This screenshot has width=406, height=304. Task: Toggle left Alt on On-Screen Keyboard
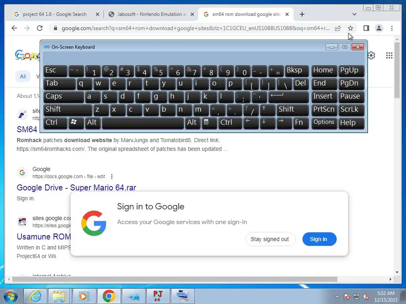click(x=93, y=123)
